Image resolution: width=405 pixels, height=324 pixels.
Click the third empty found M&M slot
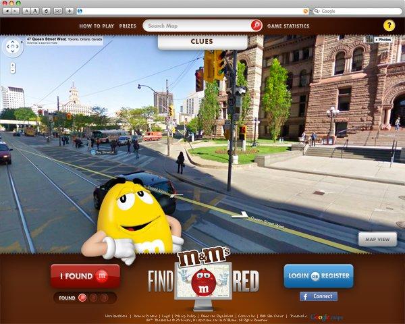(x=104, y=298)
